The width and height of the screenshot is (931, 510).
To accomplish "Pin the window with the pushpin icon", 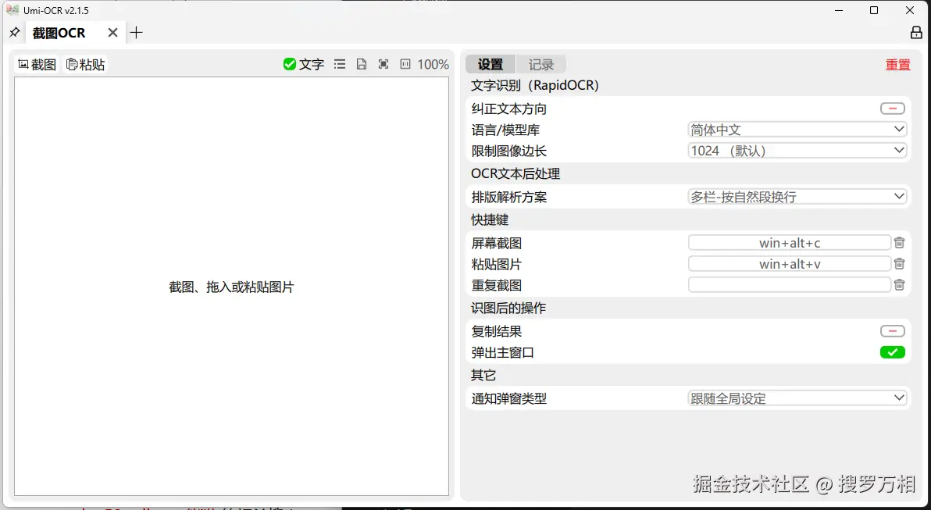I will tap(14, 32).
